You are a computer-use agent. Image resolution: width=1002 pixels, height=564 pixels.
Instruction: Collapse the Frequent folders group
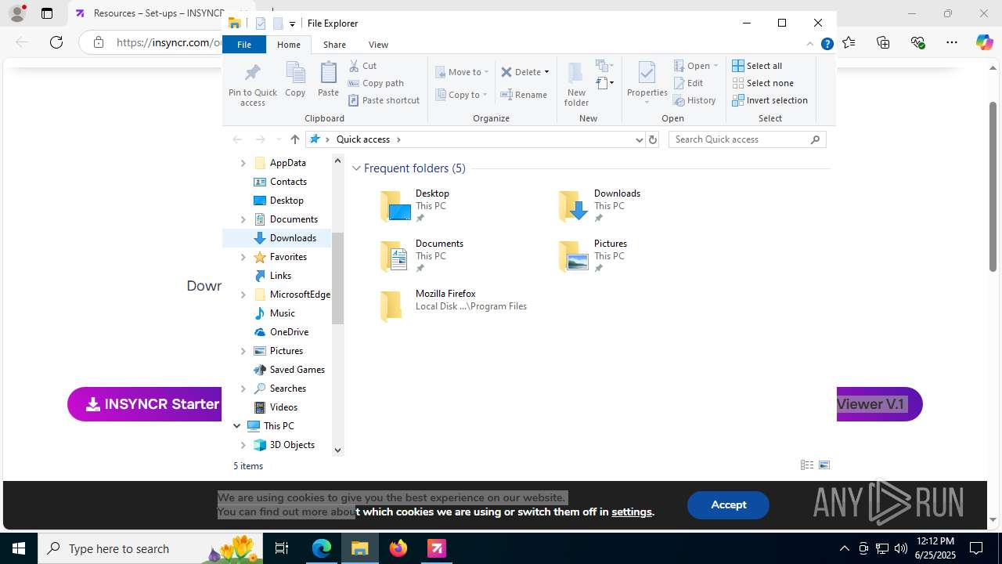tap(356, 168)
